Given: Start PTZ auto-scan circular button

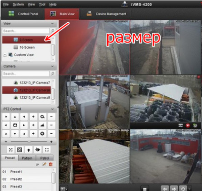Looking at the screenshot, I should [x=15, y=125].
